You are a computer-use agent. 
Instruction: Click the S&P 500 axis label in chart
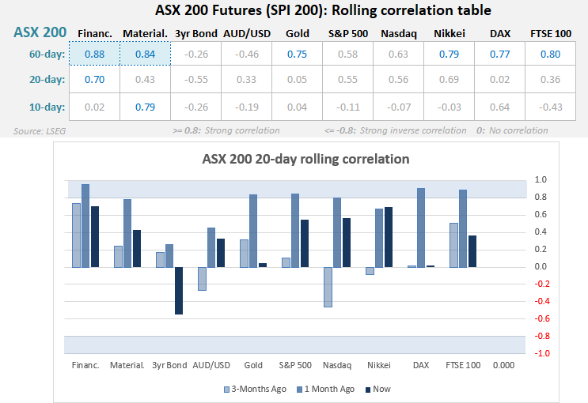click(x=297, y=365)
